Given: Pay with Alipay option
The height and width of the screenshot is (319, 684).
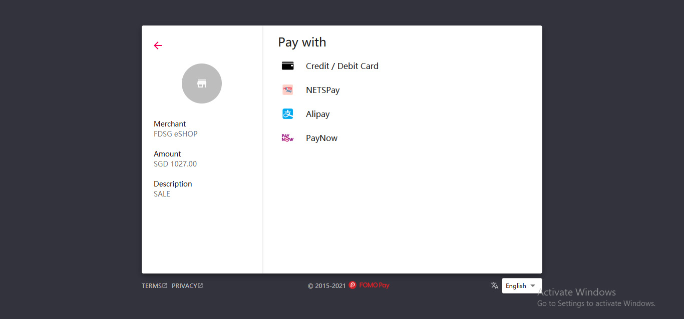Looking at the screenshot, I should pyautogui.click(x=317, y=114).
